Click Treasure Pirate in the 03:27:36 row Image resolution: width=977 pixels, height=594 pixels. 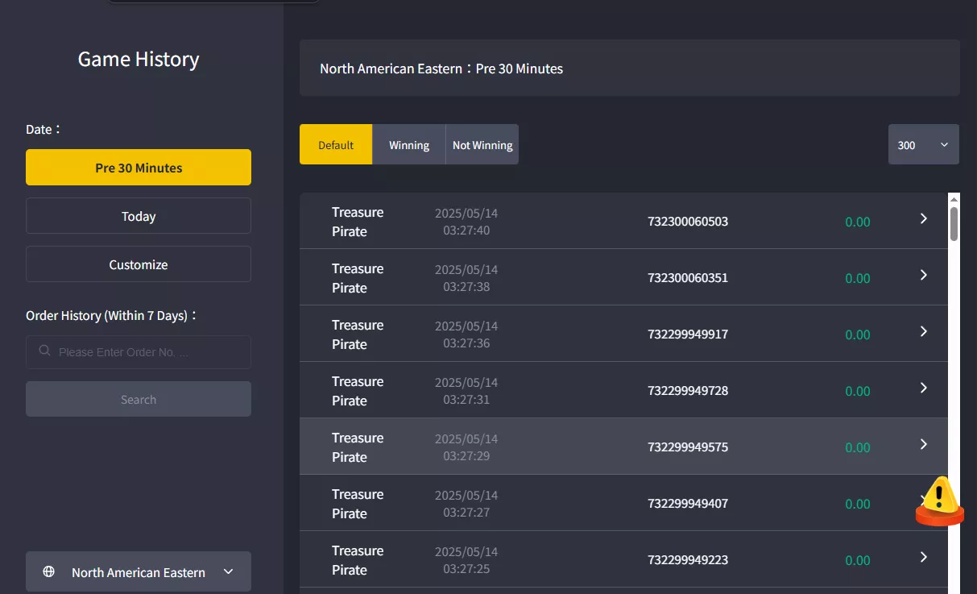[358, 334]
